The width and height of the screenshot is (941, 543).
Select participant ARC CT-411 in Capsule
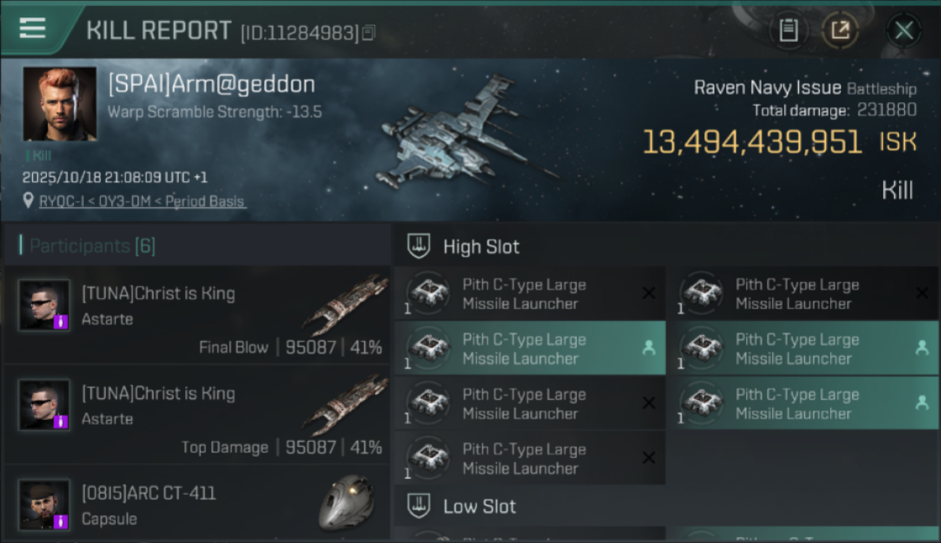click(197, 505)
